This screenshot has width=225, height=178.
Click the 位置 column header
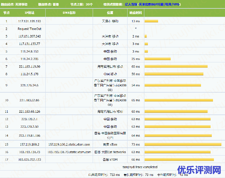[x=110, y=13]
